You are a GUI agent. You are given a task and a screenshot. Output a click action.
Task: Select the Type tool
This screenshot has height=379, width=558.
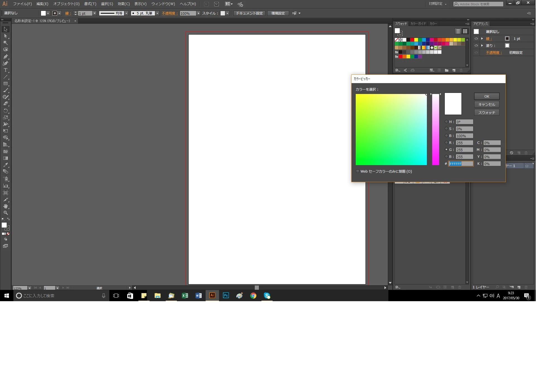pyautogui.click(x=5, y=70)
